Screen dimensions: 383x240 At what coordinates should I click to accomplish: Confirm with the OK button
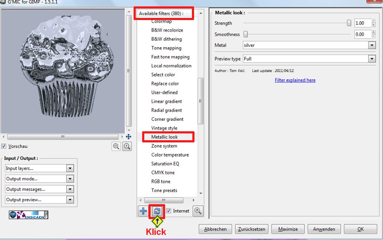tap(360, 229)
